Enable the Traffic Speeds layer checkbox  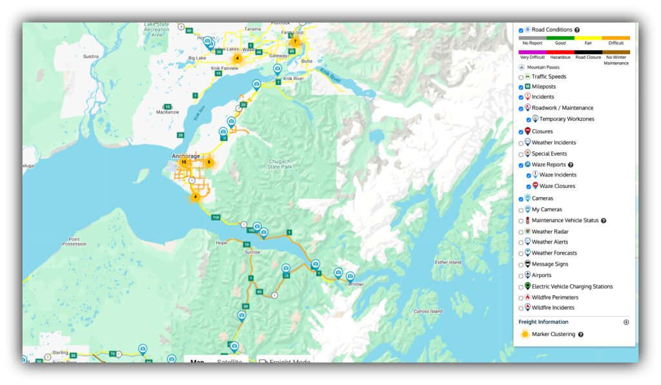521,77
